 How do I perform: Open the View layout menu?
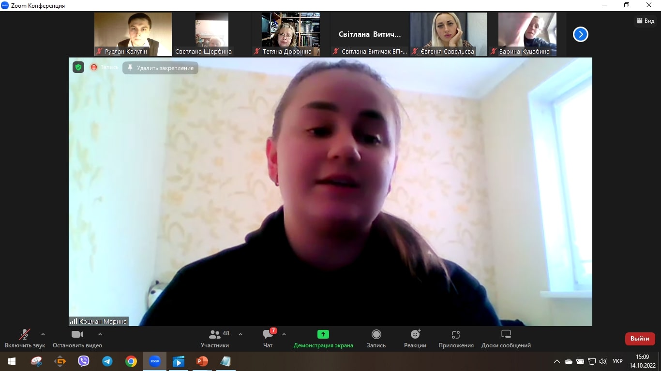click(646, 21)
